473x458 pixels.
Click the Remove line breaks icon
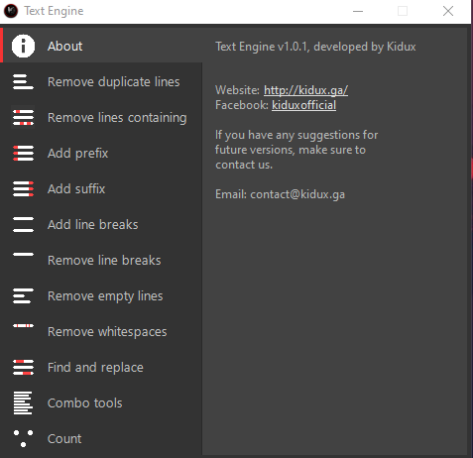tap(23, 255)
